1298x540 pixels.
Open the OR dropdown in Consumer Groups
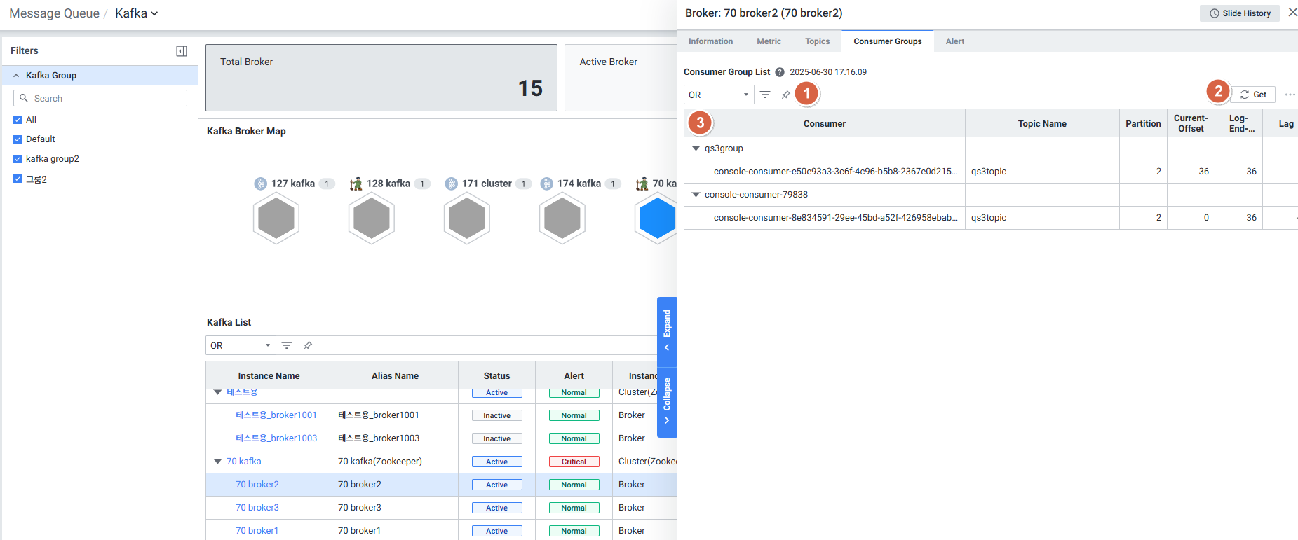coord(718,95)
